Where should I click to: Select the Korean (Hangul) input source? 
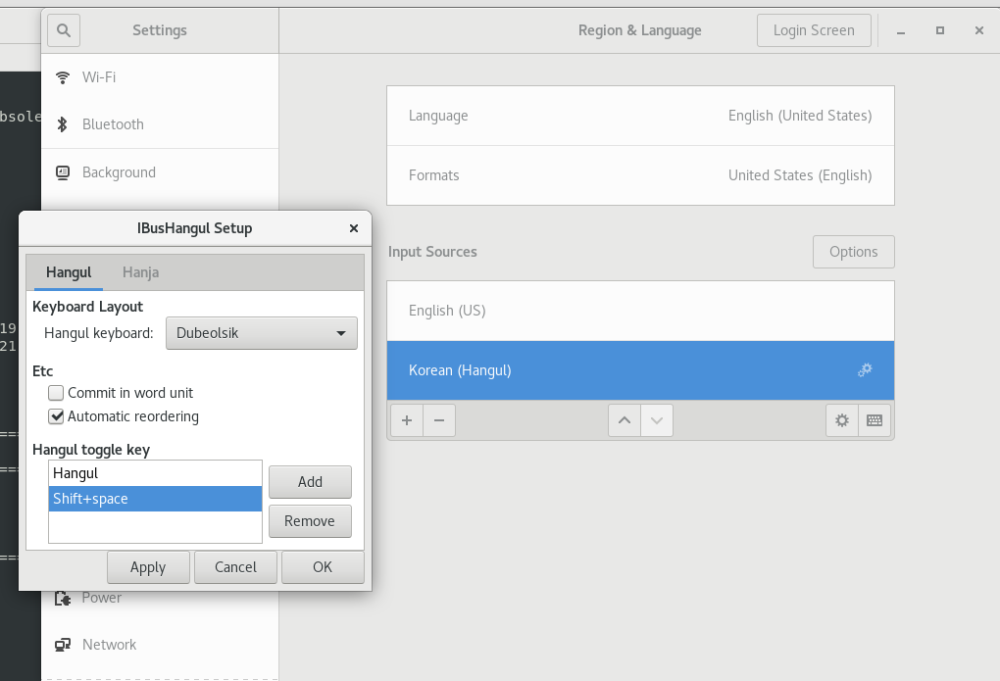[640, 370]
